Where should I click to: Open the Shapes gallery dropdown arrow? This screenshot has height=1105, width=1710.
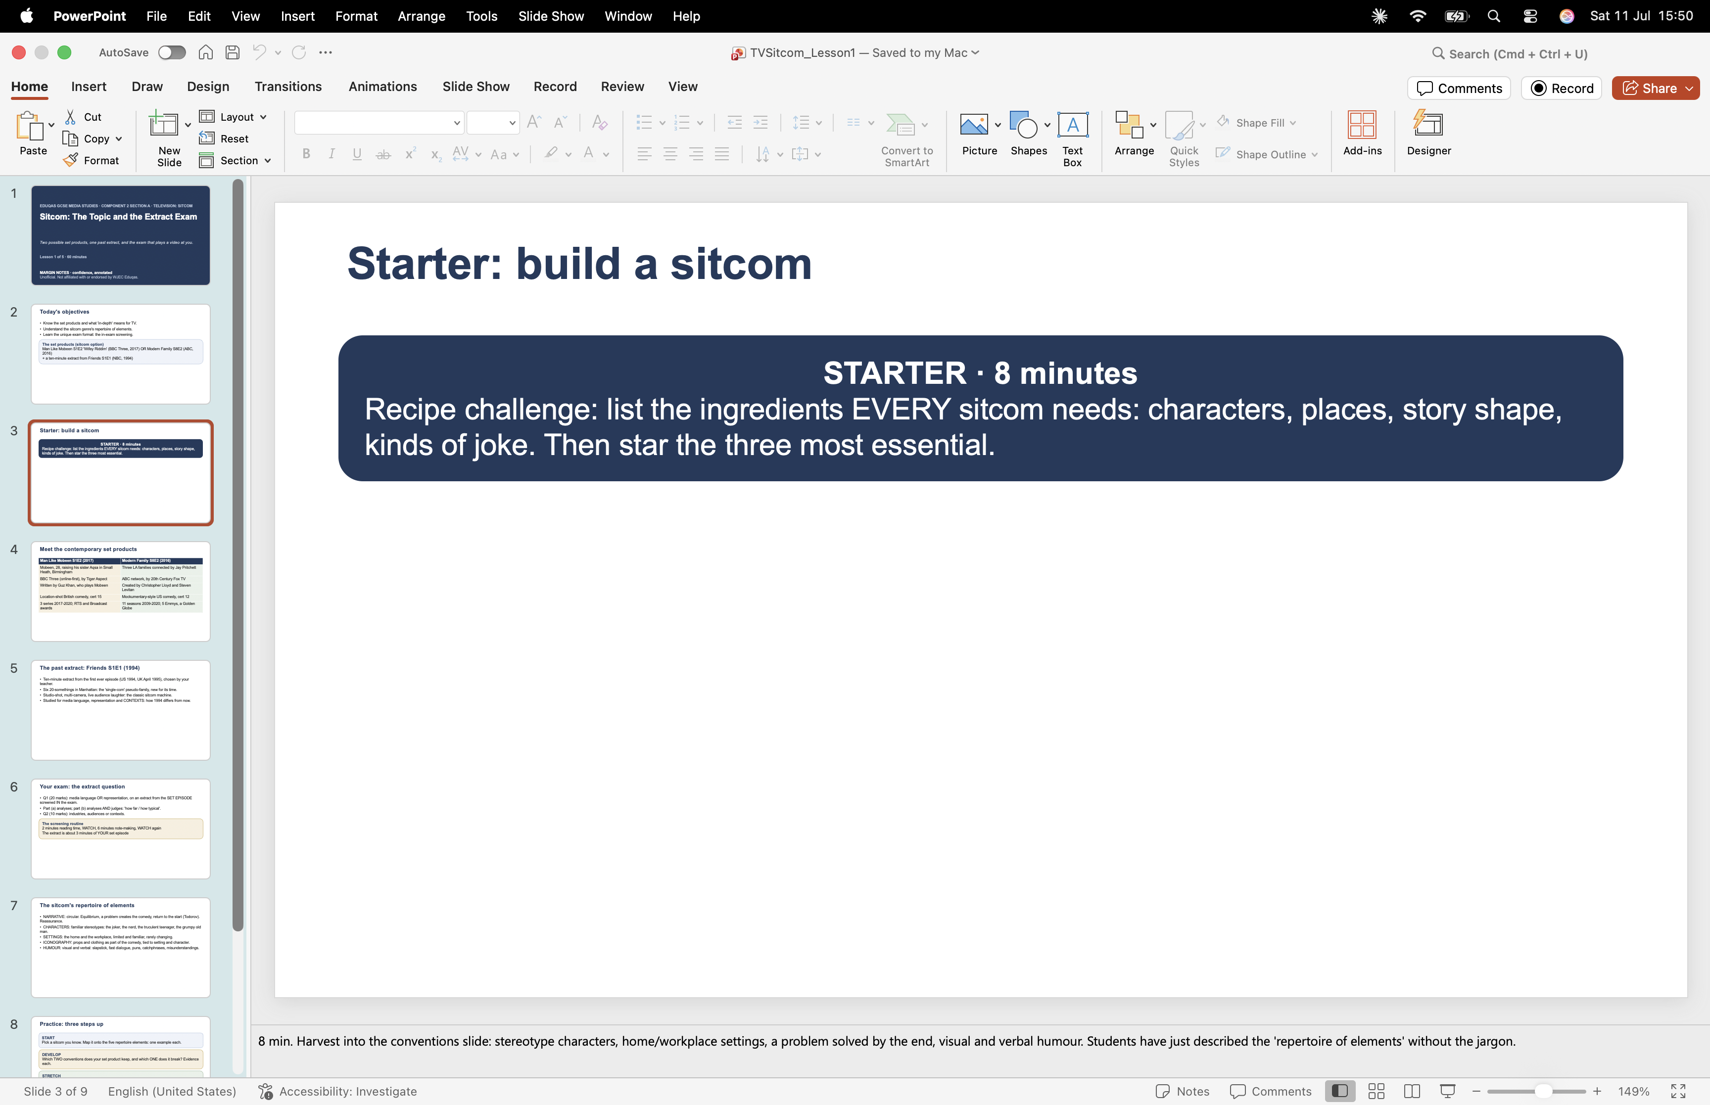click(1047, 125)
